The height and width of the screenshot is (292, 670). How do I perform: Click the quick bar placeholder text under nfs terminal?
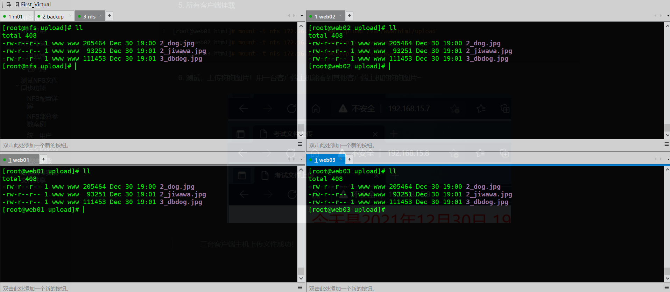(36, 145)
